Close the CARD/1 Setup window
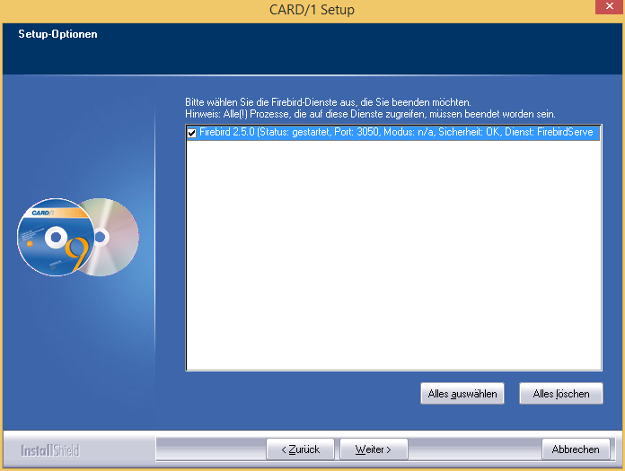Image resolution: width=625 pixels, height=471 pixels. [610, 7]
